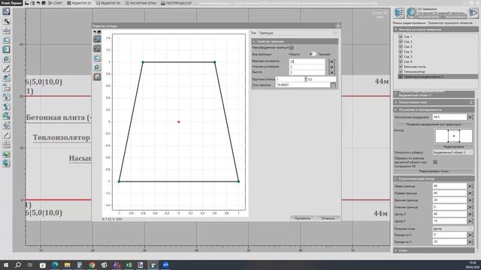
Task: Toggle the Обрезать по границе расчетной области checkbox
Action: tap(435, 162)
